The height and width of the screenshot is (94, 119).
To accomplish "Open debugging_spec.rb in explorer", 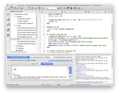I will coord(26,37).
